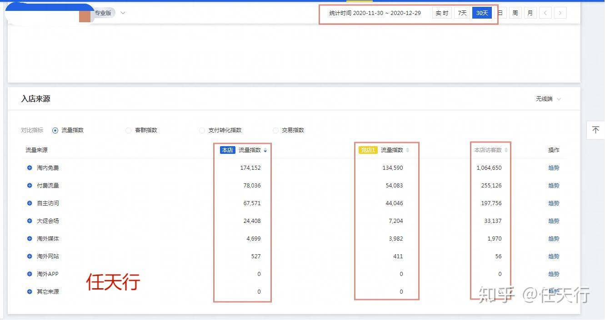Select the 流量指数 radio button

55,130
